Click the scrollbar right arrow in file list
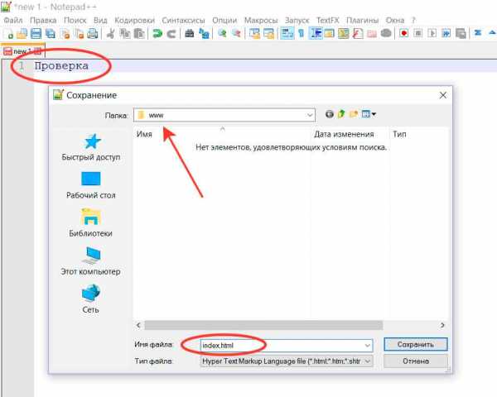This screenshot has width=497, height=397. coord(442,325)
